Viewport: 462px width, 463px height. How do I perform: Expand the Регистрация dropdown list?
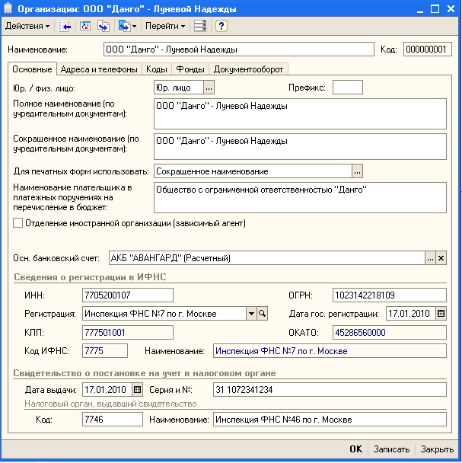(250, 313)
